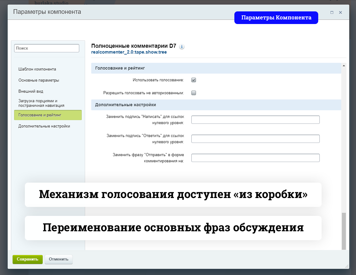Image resolution: width=356 pixels, height=275 pixels.
Task: Focus the Поиск search field
Action: pos(46,48)
